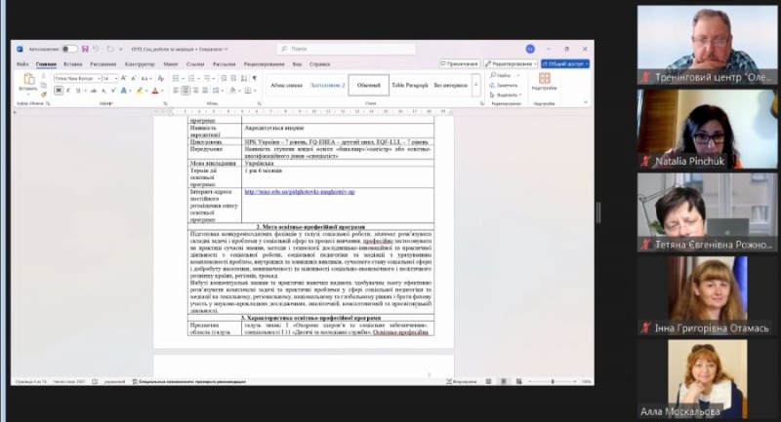Click the text highlight color marker
The width and height of the screenshot is (781, 422).
(x=141, y=91)
